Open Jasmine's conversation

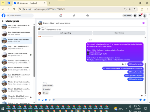16,62
